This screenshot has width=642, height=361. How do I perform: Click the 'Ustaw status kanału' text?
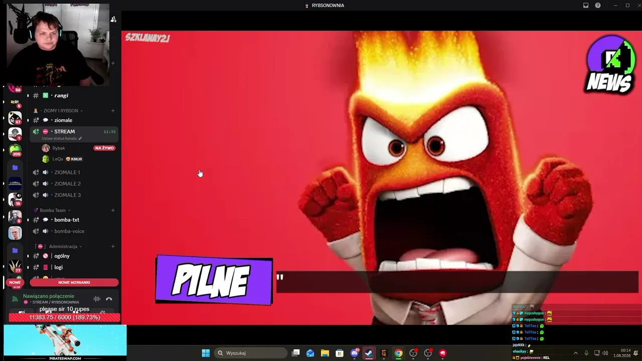coord(59,138)
